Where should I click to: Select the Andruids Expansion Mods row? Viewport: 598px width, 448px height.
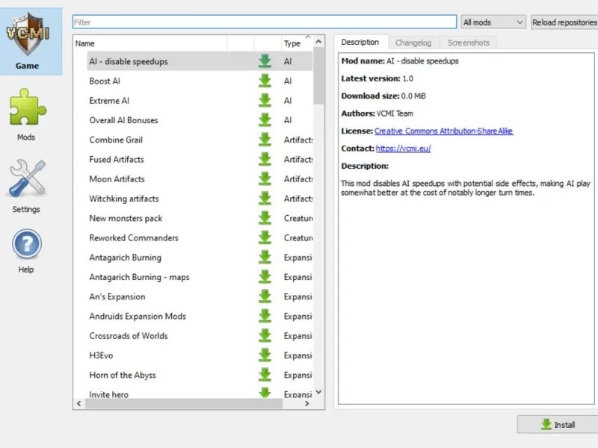(200, 316)
